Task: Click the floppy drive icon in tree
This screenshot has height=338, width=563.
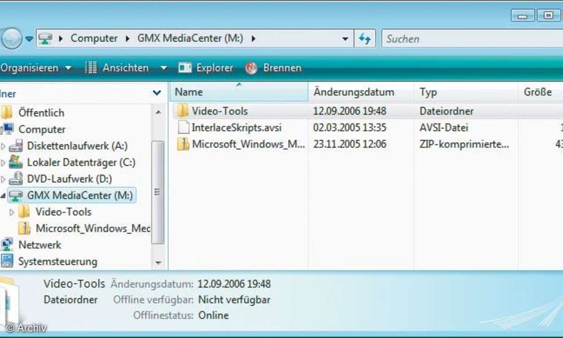Action: click(16, 146)
